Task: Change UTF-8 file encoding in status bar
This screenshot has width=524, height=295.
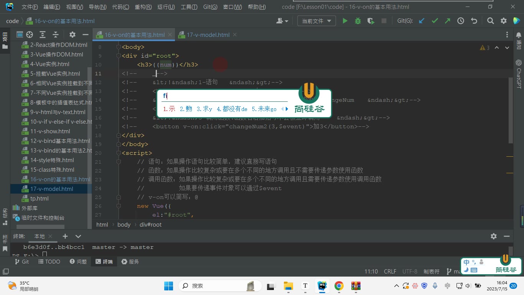Action: tap(410, 272)
